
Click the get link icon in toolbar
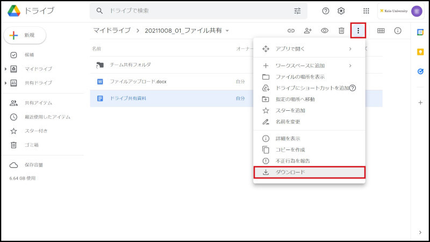point(291,31)
